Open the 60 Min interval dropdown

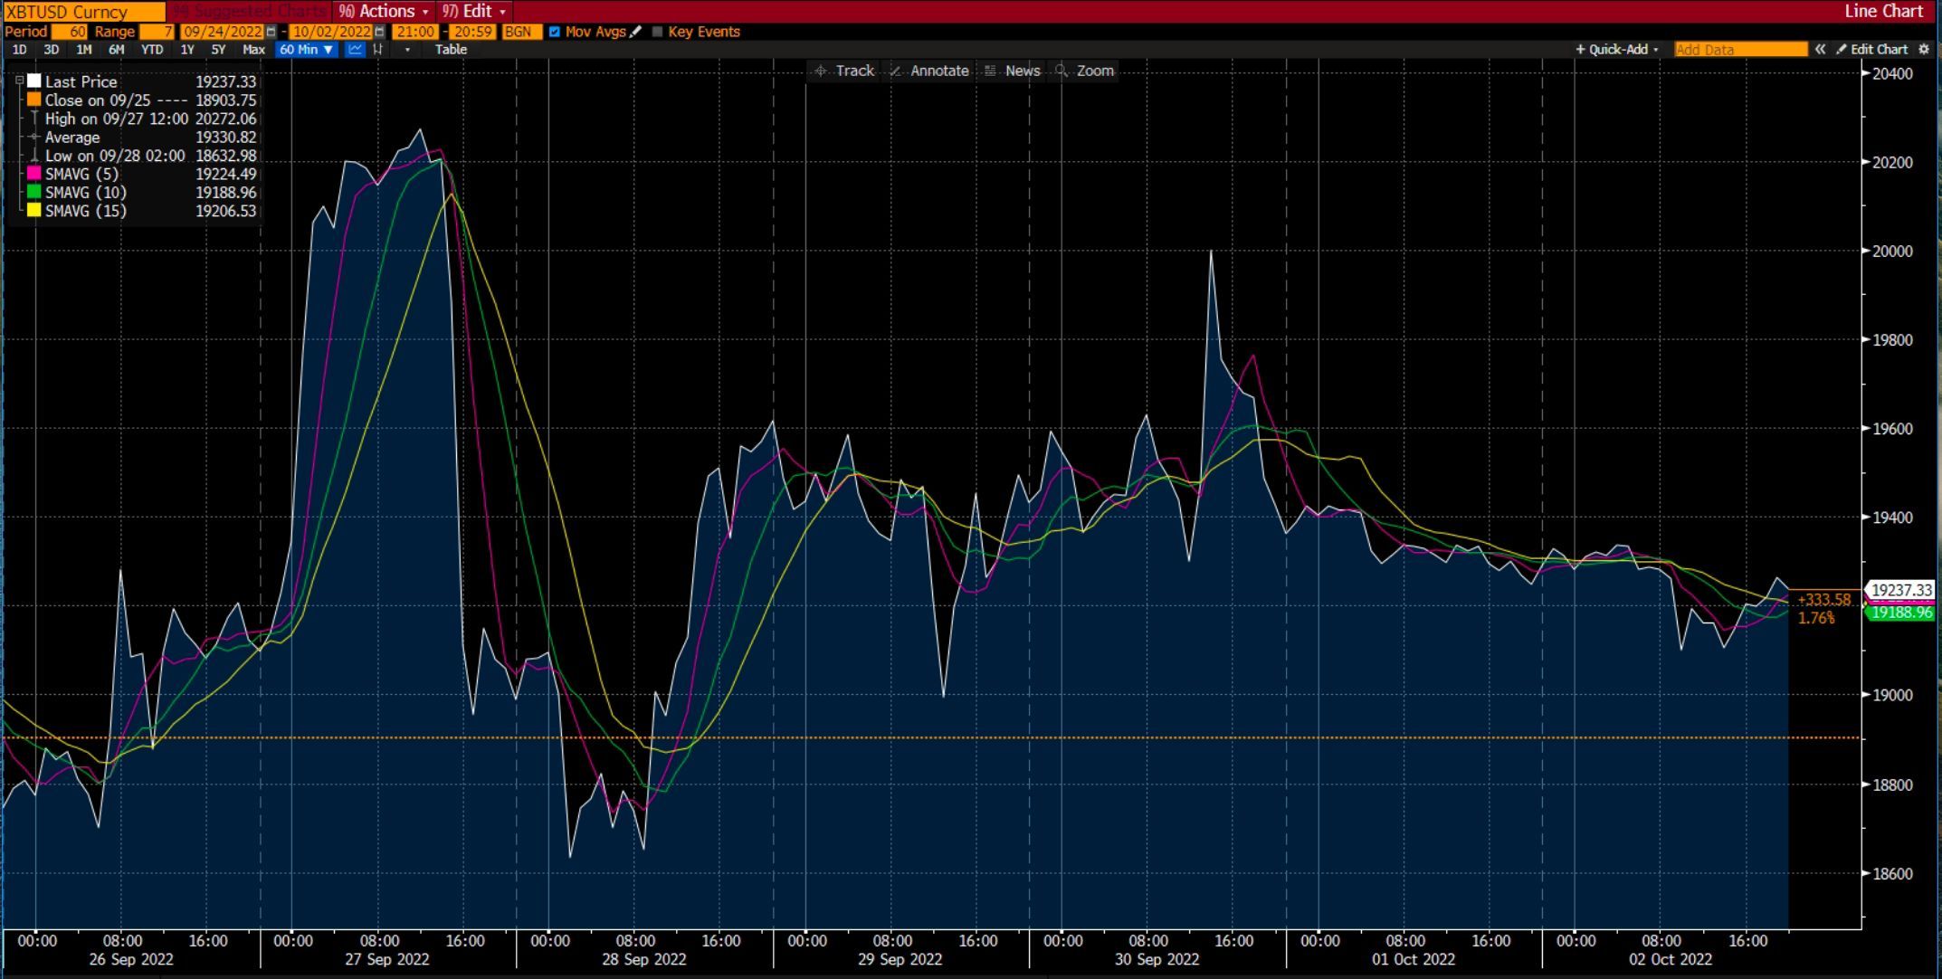[x=307, y=50]
